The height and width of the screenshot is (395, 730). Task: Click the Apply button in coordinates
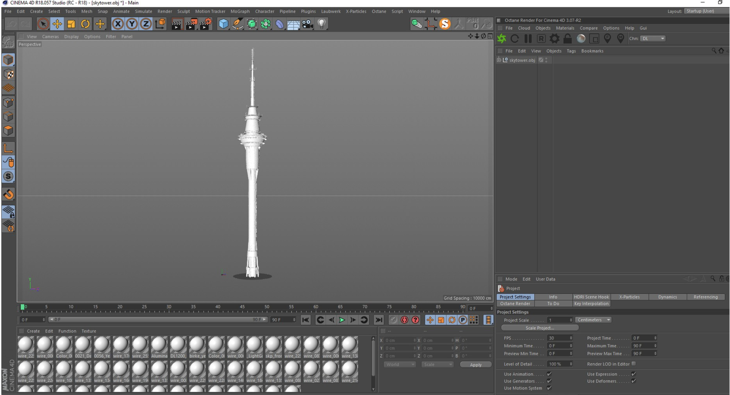[x=475, y=365]
